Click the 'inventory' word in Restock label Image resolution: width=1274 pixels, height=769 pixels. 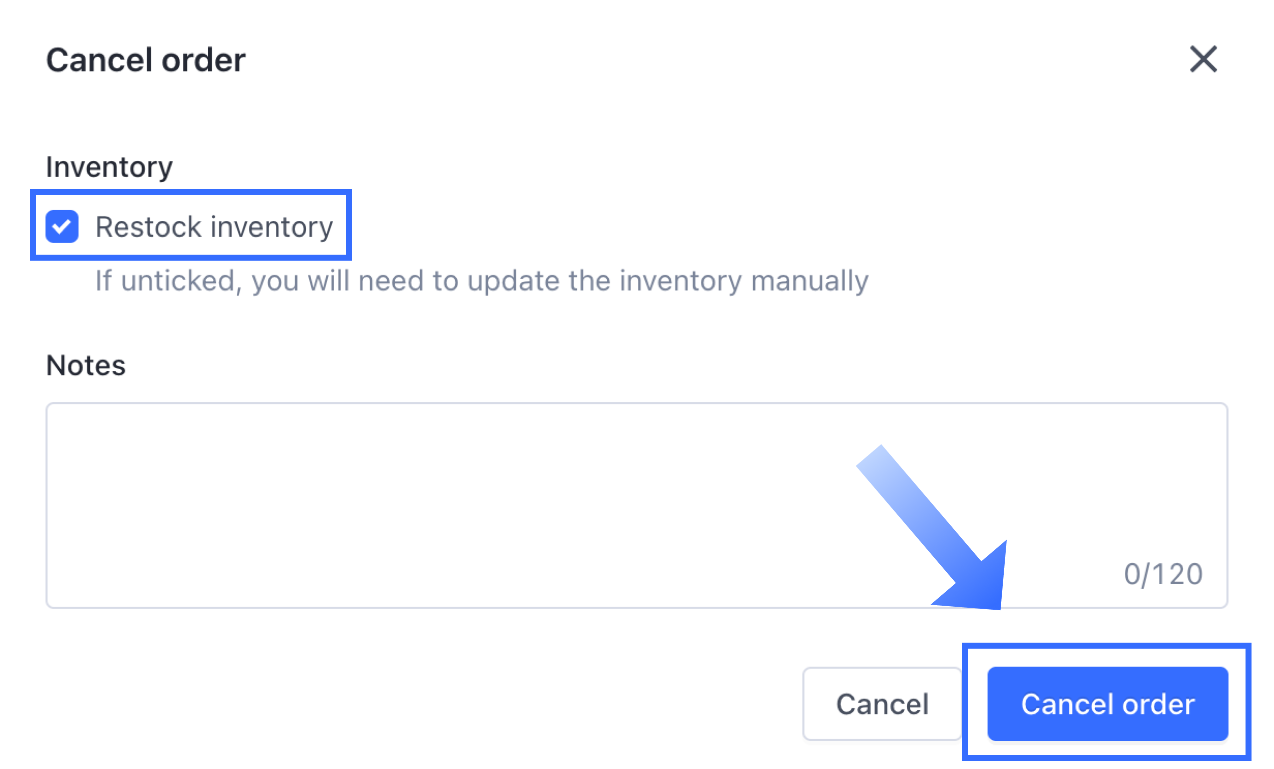coord(272,227)
